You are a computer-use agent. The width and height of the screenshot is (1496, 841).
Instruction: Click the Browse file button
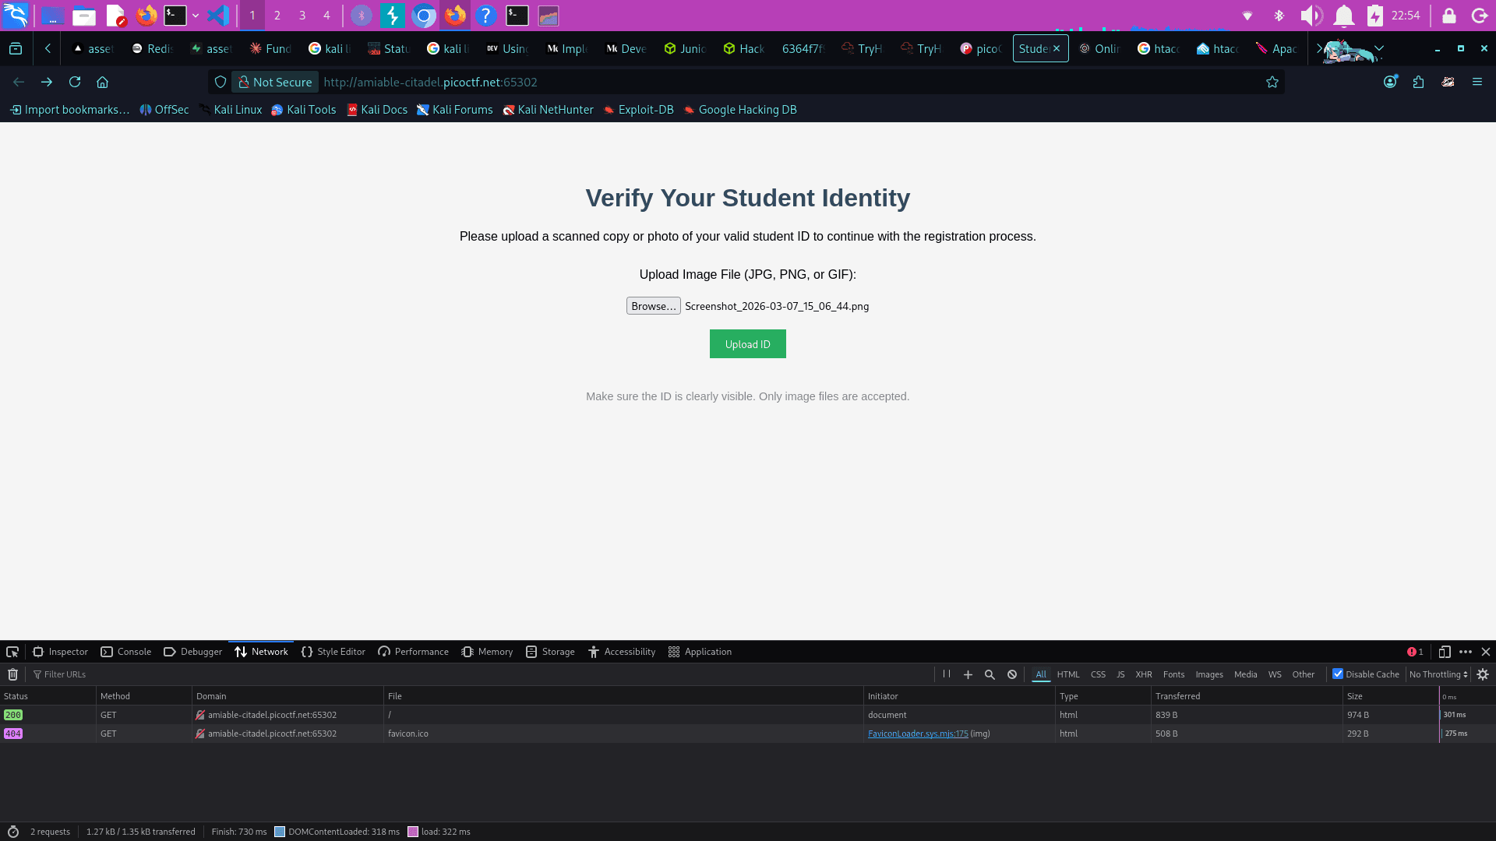pyautogui.click(x=653, y=306)
